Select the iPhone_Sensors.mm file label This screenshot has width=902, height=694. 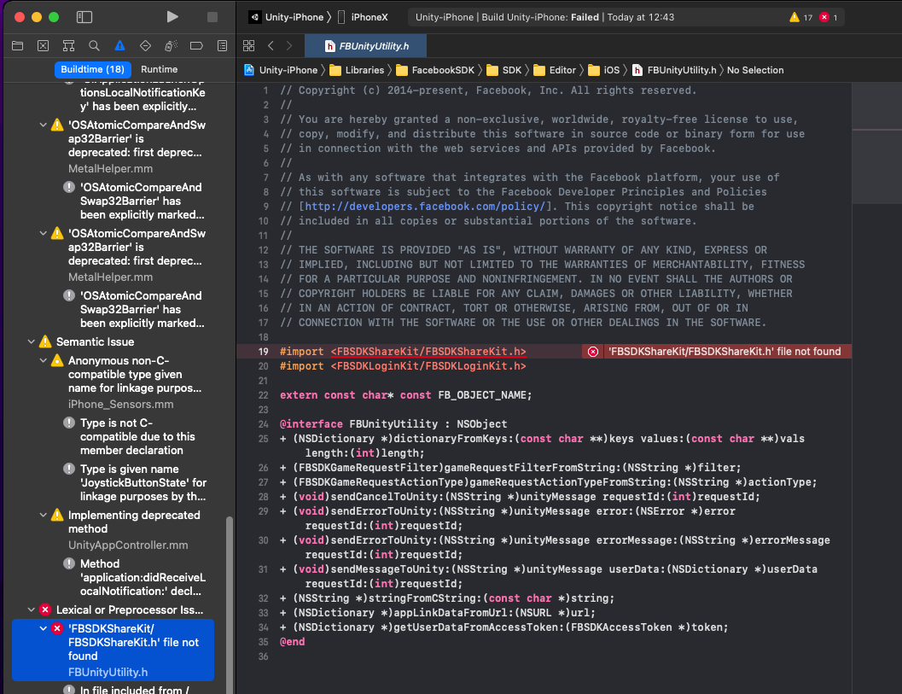121,405
